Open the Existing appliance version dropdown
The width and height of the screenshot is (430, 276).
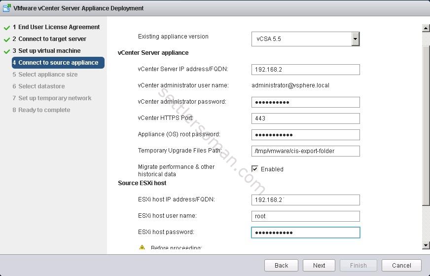tap(356, 39)
